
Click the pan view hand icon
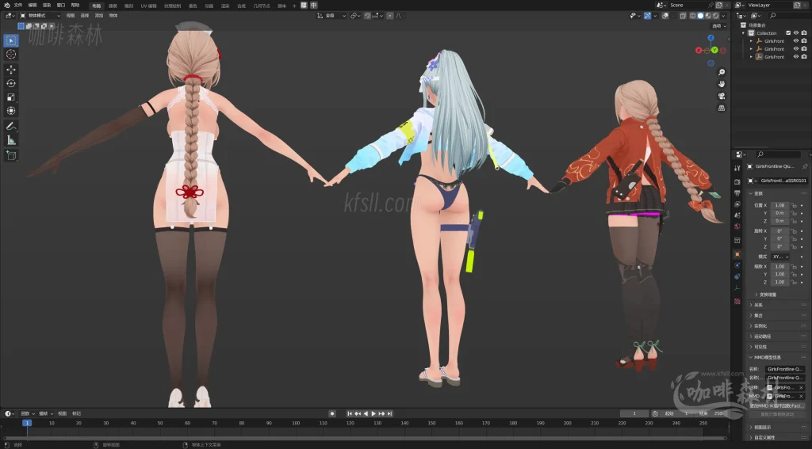click(722, 84)
